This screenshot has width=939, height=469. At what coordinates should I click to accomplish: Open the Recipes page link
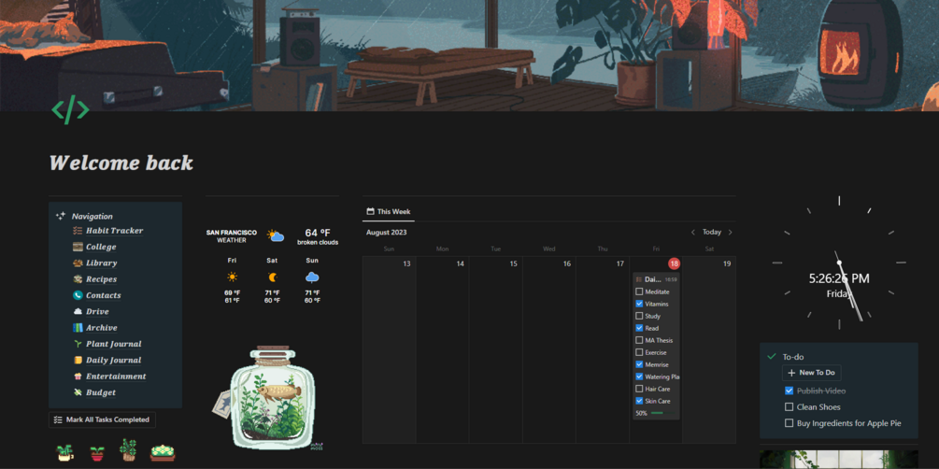point(101,279)
